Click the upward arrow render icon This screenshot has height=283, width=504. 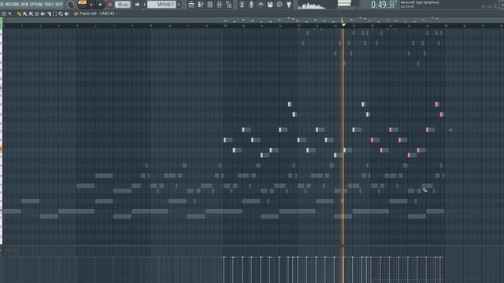[261, 5]
